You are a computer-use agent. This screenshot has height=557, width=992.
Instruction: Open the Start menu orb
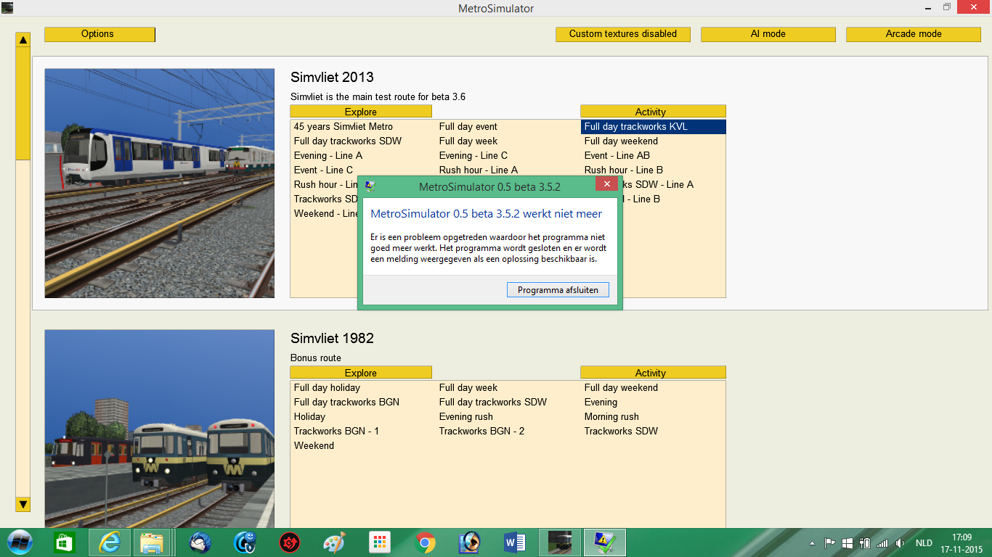[20, 542]
